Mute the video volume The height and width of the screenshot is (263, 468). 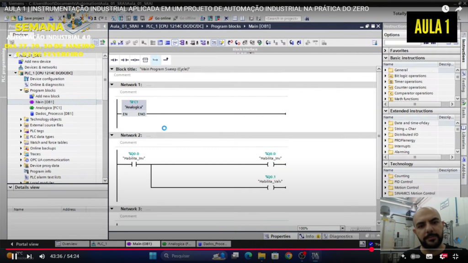pyautogui.click(x=42, y=256)
